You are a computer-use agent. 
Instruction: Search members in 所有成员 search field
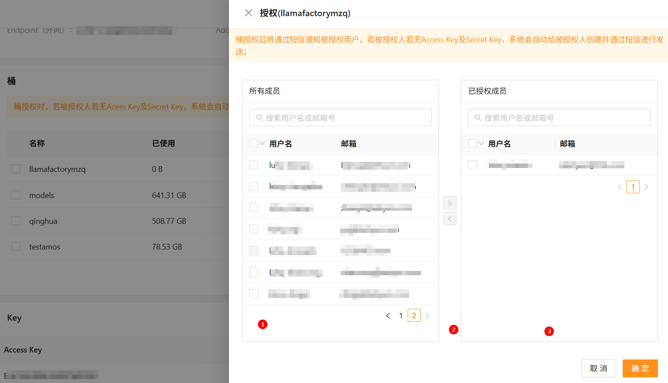point(341,117)
